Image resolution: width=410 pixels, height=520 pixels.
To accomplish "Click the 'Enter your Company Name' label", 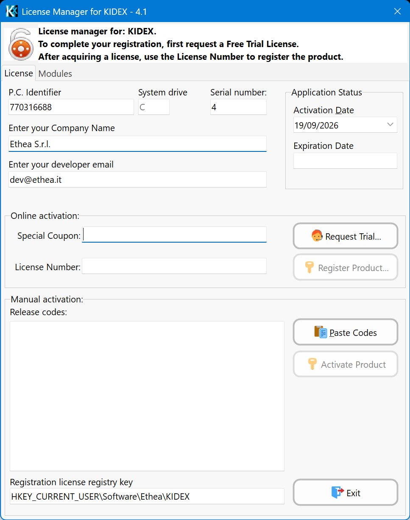I will click(61, 128).
